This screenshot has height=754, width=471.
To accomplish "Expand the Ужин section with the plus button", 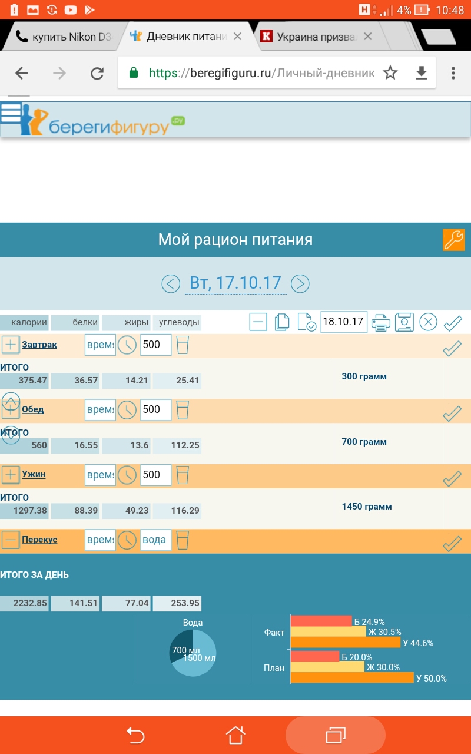I will 10,474.
